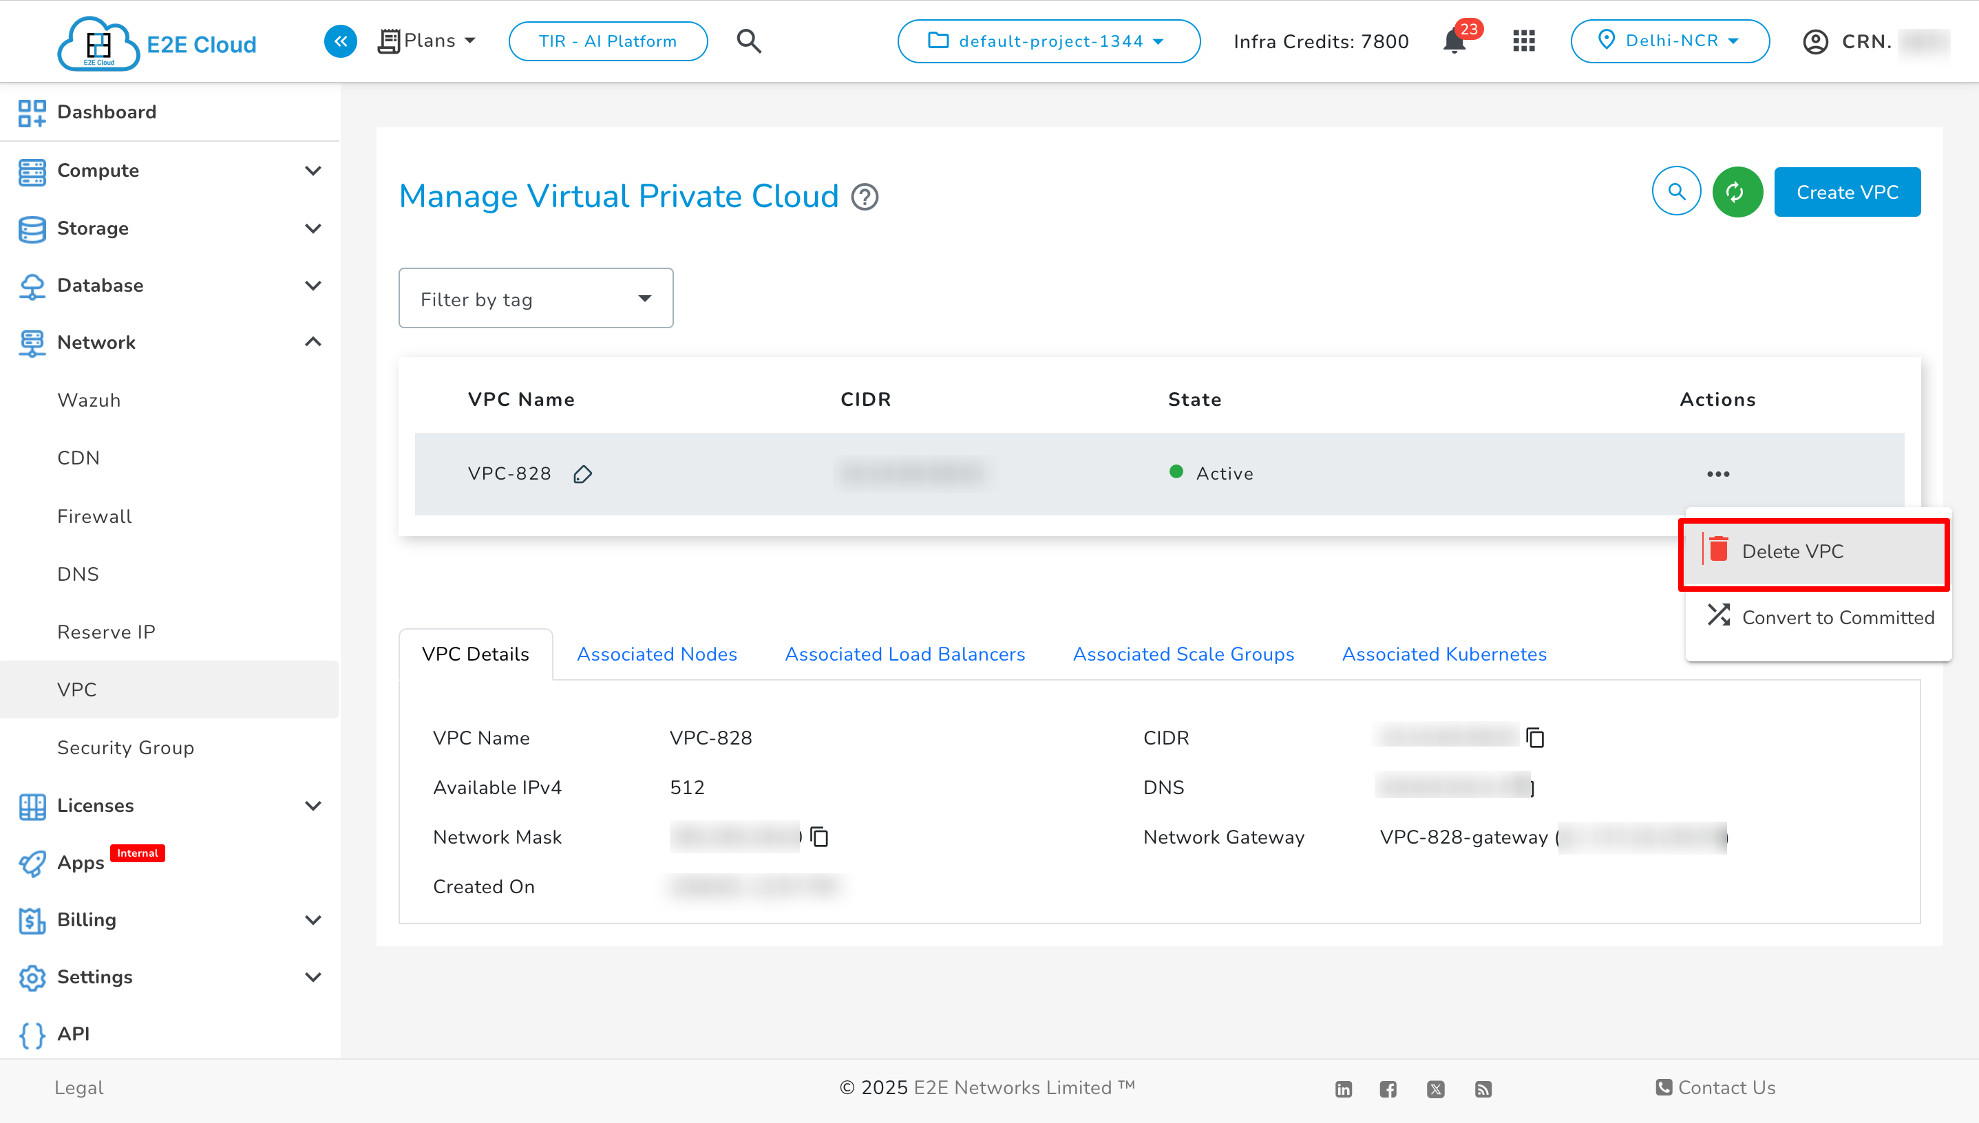Change Delhi-NCR region dropdown
Image resolution: width=1979 pixels, height=1123 pixels.
click(1670, 41)
